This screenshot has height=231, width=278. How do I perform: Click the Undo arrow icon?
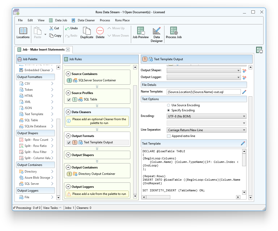click(x=67, y=28)
